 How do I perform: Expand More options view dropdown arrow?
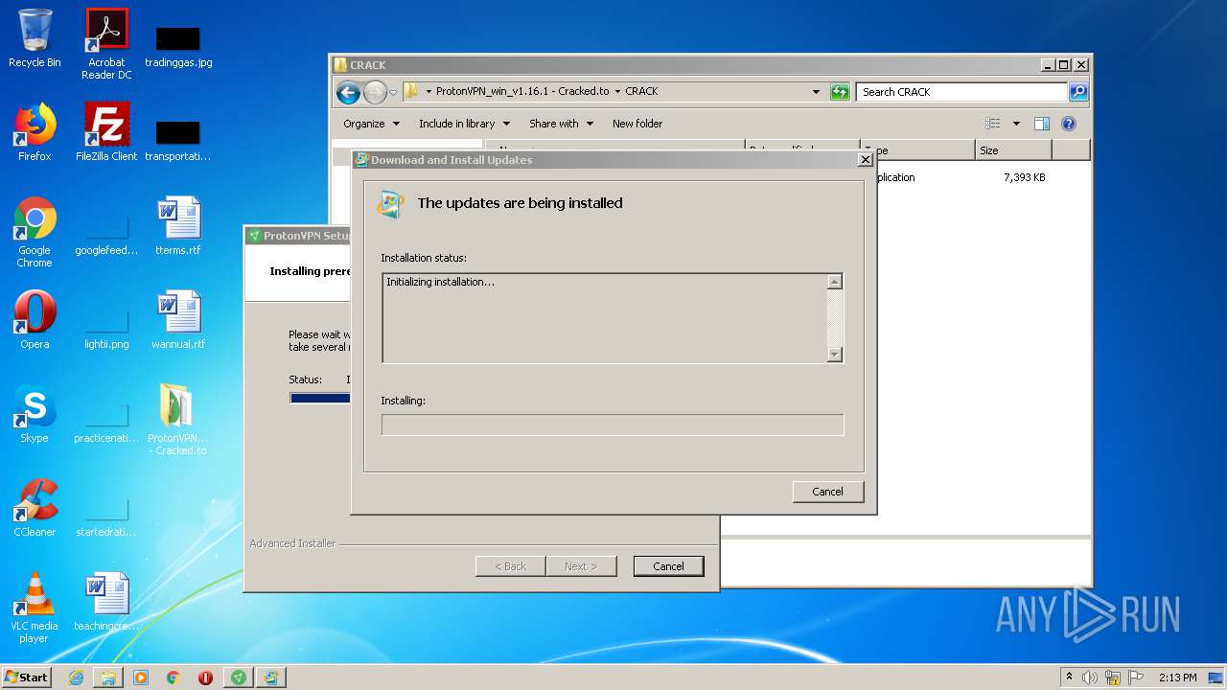point(1016,124)
